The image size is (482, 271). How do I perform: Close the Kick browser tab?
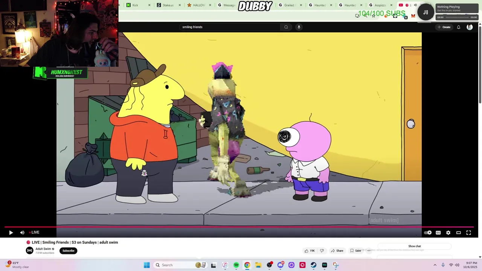[149, 5]
